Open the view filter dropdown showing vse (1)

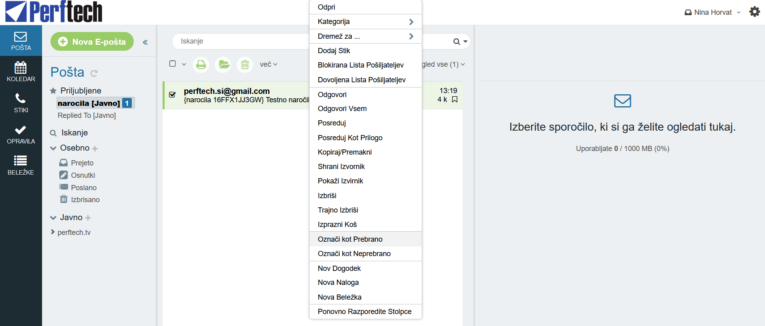[x=443, y=64]
